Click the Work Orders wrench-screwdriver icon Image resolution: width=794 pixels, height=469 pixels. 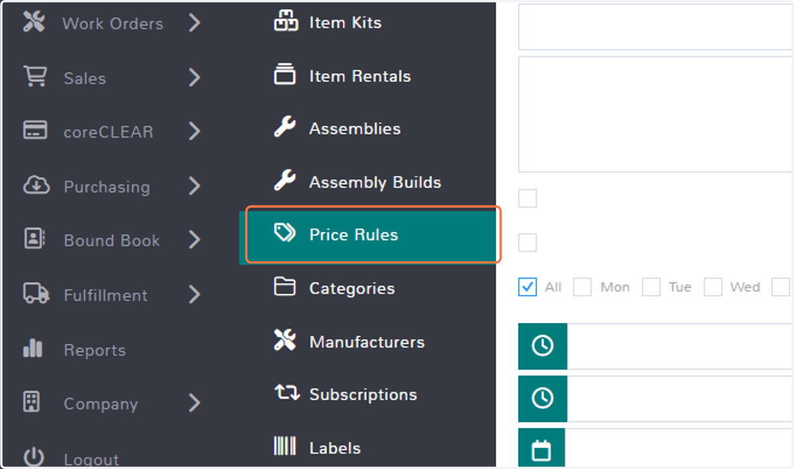34,22
